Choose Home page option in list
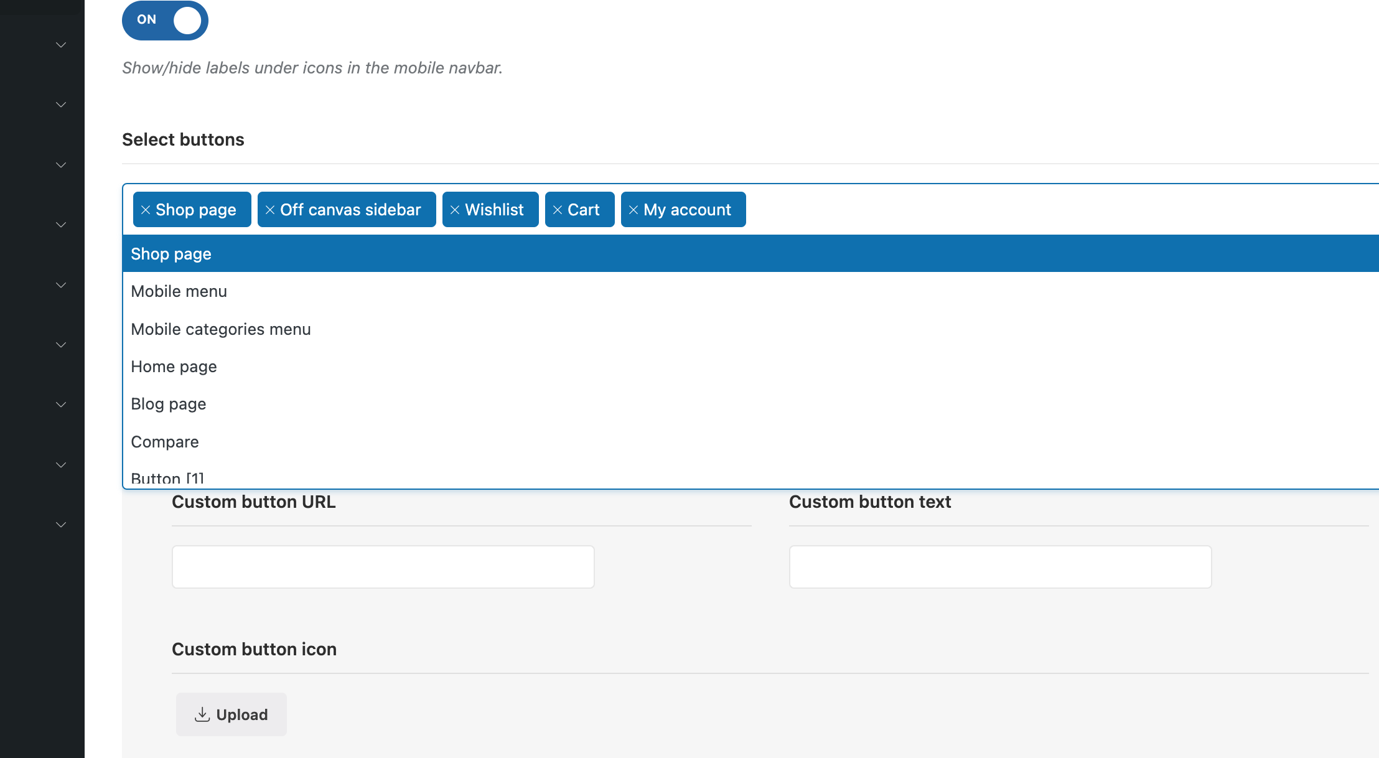This screenshot has width=1379, height=758. [x=174, y=367]
